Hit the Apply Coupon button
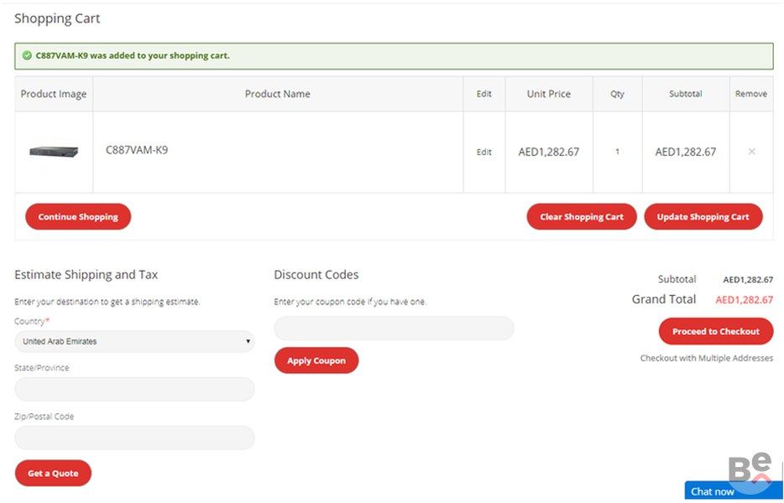784x503 pixels. pos(316,360)
